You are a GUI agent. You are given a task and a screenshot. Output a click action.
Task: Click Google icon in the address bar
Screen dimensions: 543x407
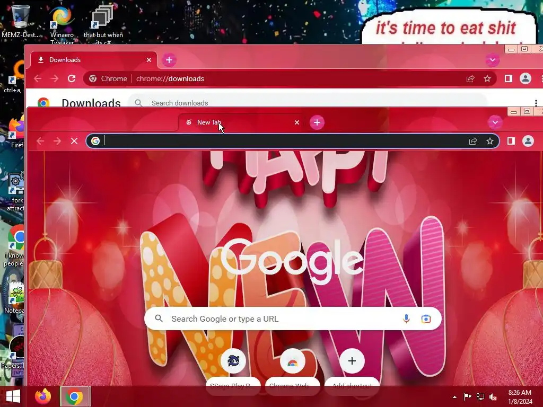pyautogui.click(x=95, y=141)
